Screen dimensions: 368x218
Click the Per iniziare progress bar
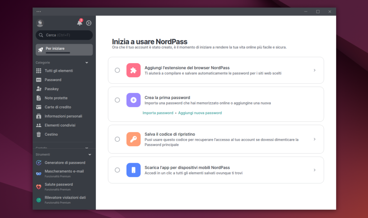[x=58, y=53]
